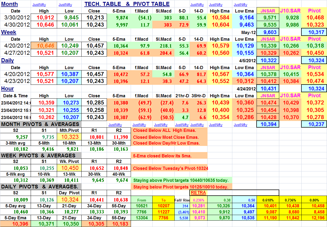The height and width of the screenshot is (227, 327).
Task: Select the 4/5/2012 cell
Action: click(x=244, y=60)
